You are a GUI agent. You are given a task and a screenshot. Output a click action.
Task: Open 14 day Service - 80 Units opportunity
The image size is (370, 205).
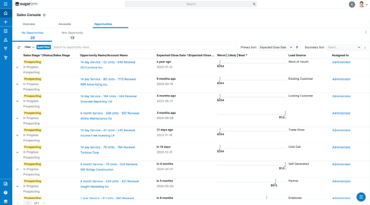coord(108,79)
